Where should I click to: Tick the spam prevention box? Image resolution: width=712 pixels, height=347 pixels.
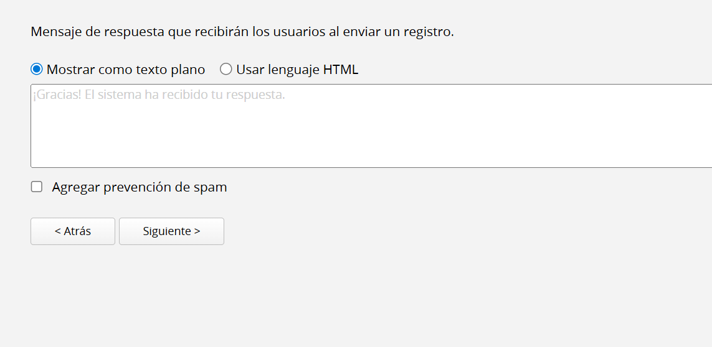(x=37, y=187)
